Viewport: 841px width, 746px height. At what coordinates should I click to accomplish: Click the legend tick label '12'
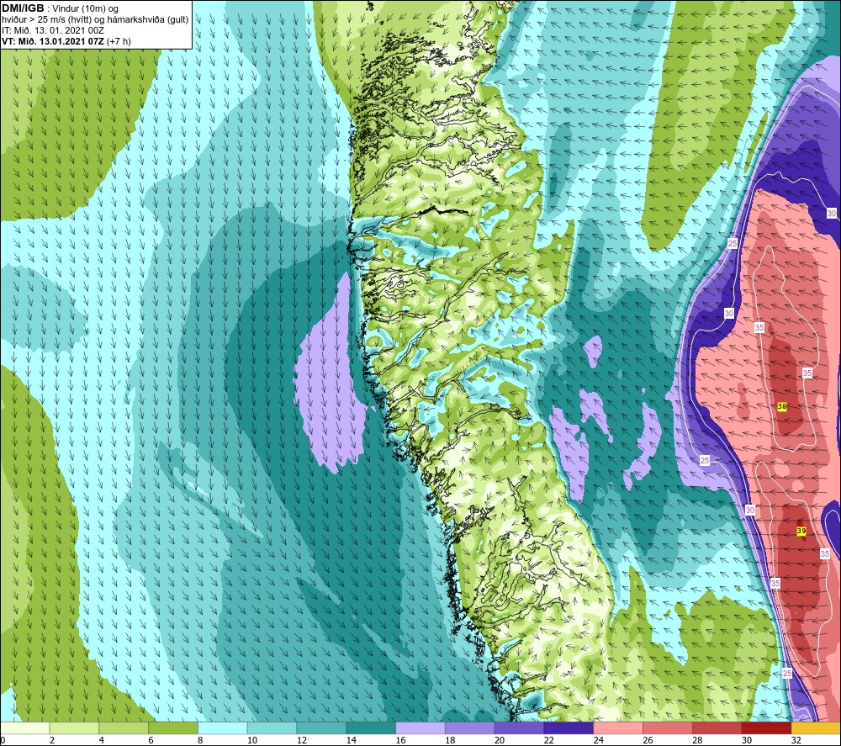click(302, 740)
